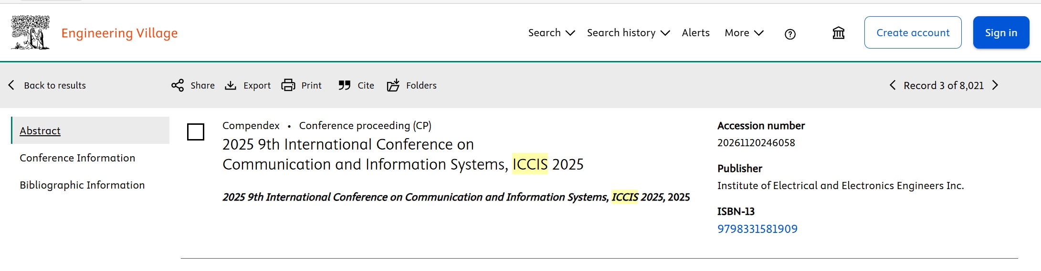Expand the Search history dropdown
The height and width of the screenshot is (271, 1041).
(x=628, y=33)
